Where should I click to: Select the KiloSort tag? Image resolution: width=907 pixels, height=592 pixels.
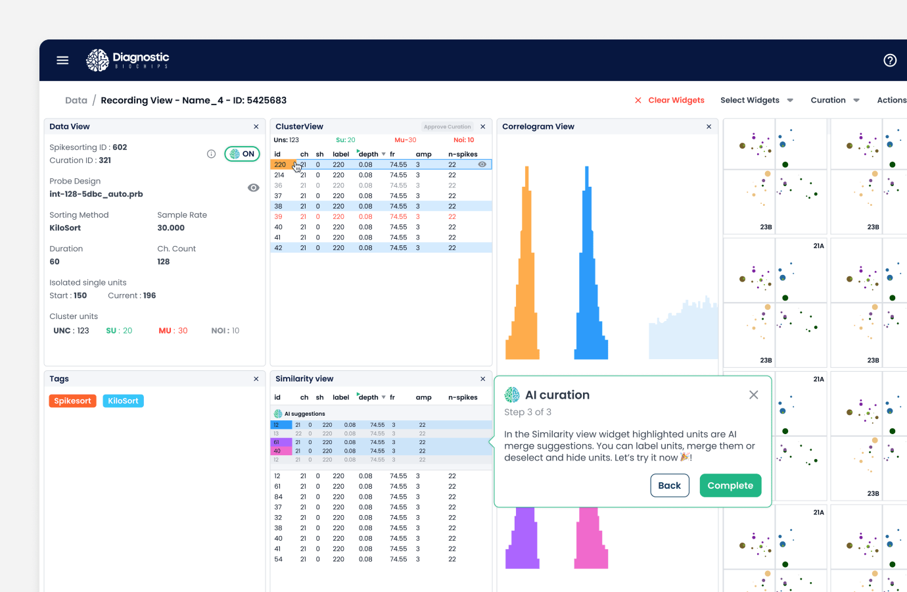point(124,401)
